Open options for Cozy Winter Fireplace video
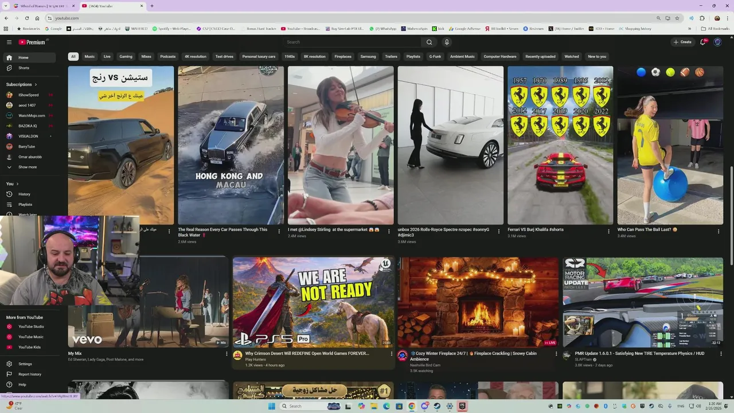The image size is (734, 413). pos(556,354)
